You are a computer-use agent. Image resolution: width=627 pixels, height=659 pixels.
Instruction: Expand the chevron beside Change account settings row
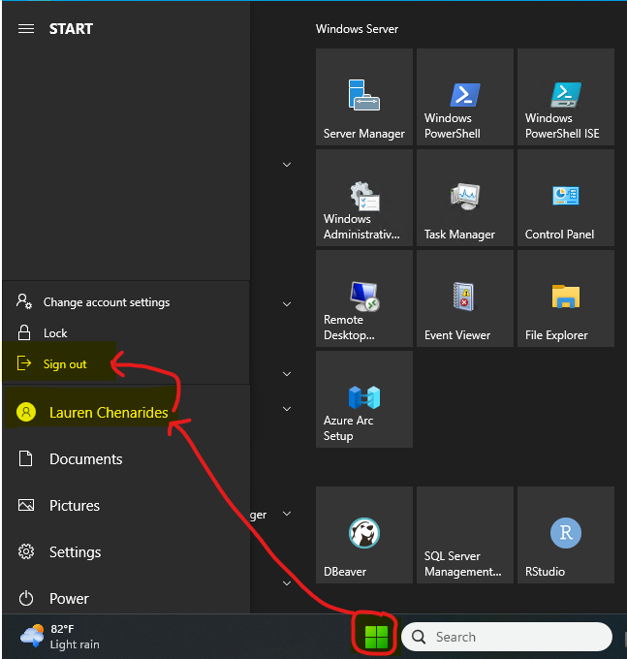[287, 304]
